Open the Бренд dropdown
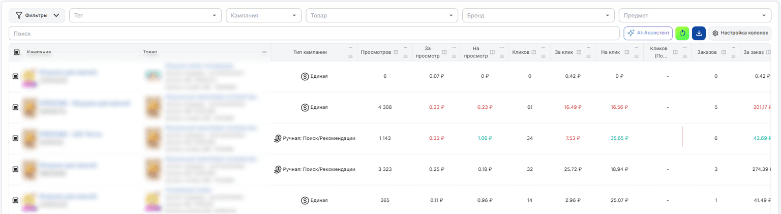This screenshot has height=214, width=781. coord(538,15)
